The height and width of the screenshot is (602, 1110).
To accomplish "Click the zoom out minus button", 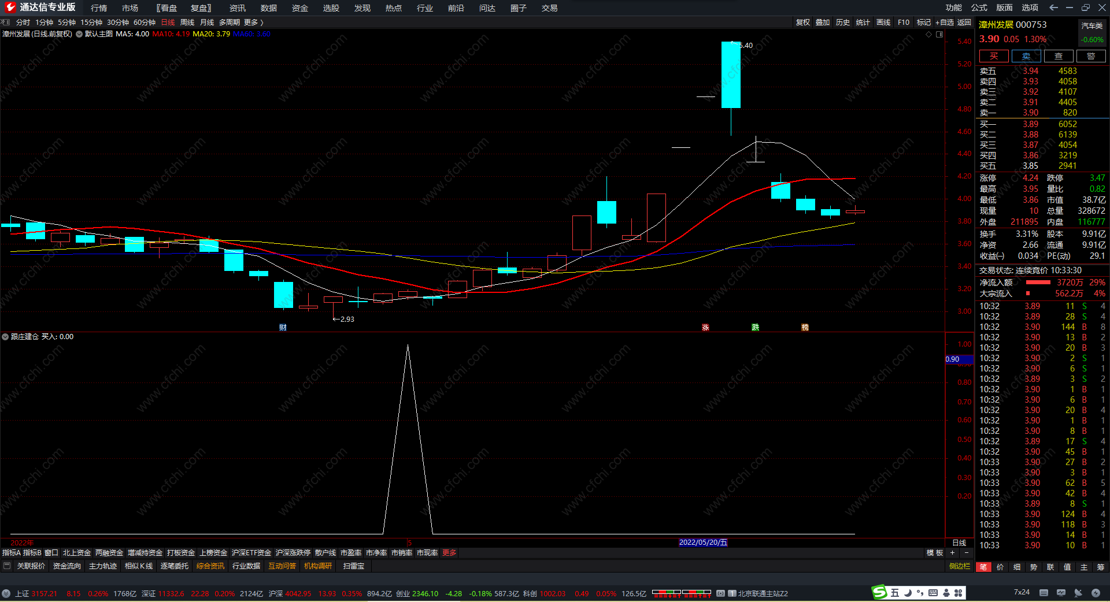I will 966,553.
